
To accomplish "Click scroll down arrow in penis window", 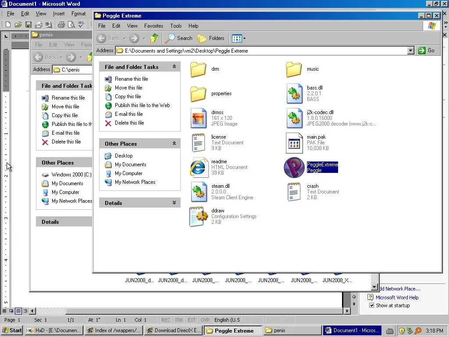I will tap(374, 287).
